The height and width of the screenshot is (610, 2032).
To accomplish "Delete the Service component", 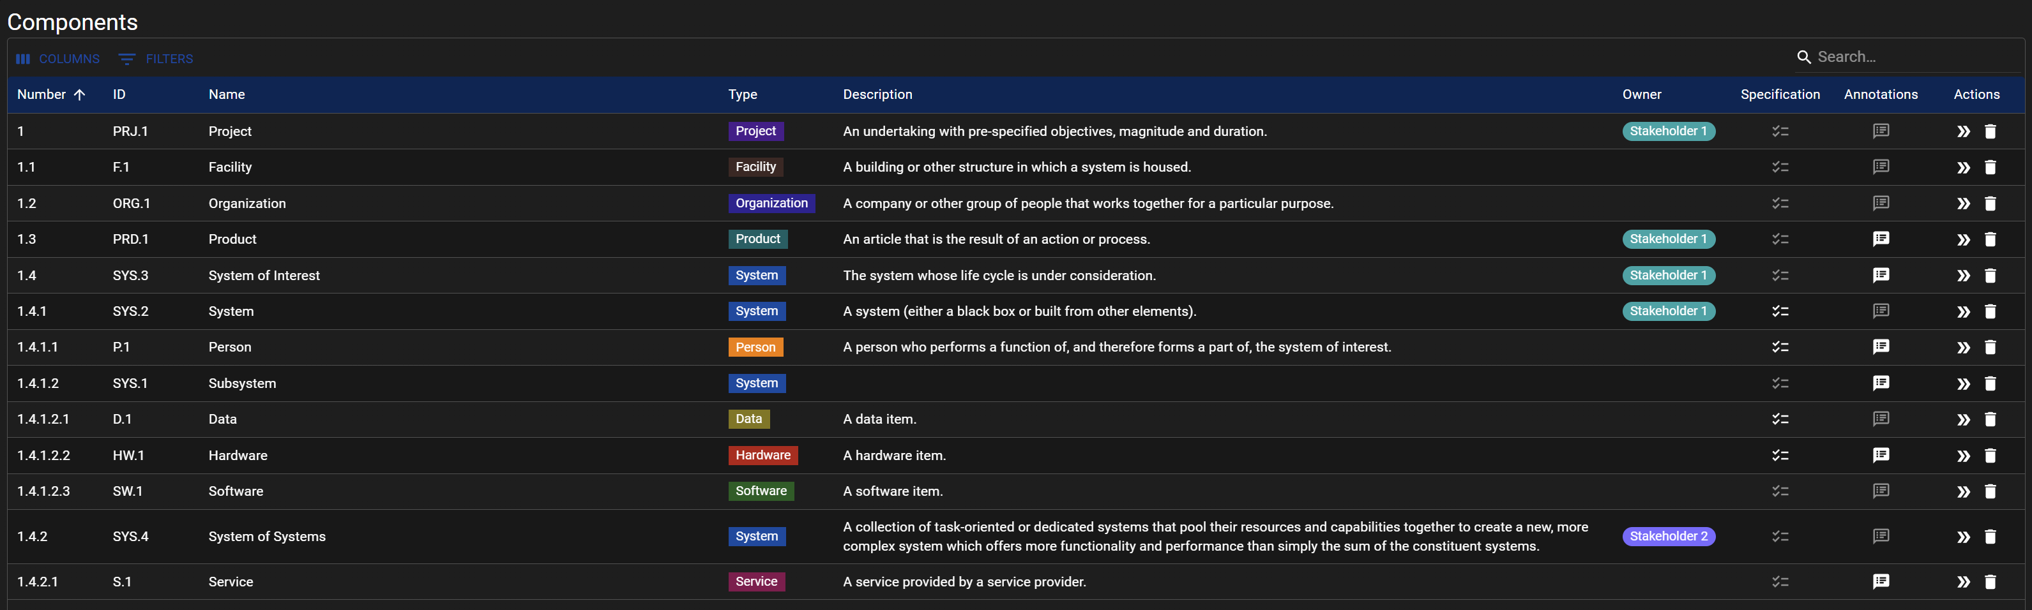I will coord(1989,583).
